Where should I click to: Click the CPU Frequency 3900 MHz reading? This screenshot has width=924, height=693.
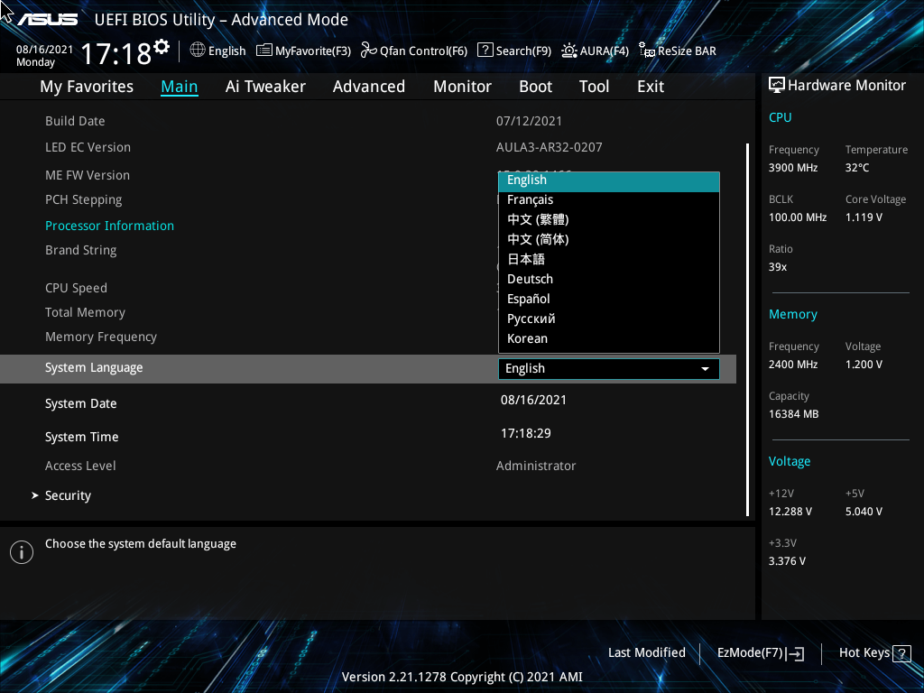click(792, 168)
